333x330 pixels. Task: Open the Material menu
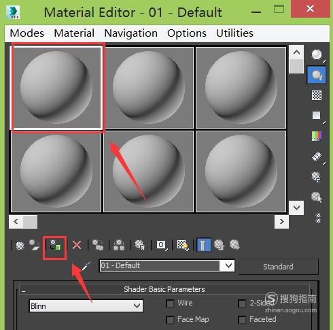pyautogui.click(x=74, y=33)
